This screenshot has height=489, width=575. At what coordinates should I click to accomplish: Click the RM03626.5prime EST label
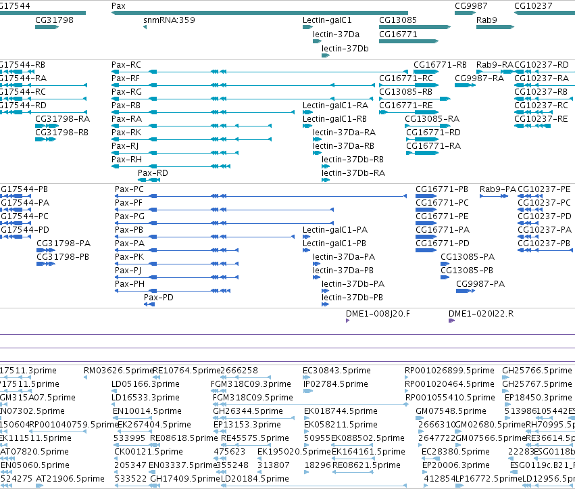point(118,371)
